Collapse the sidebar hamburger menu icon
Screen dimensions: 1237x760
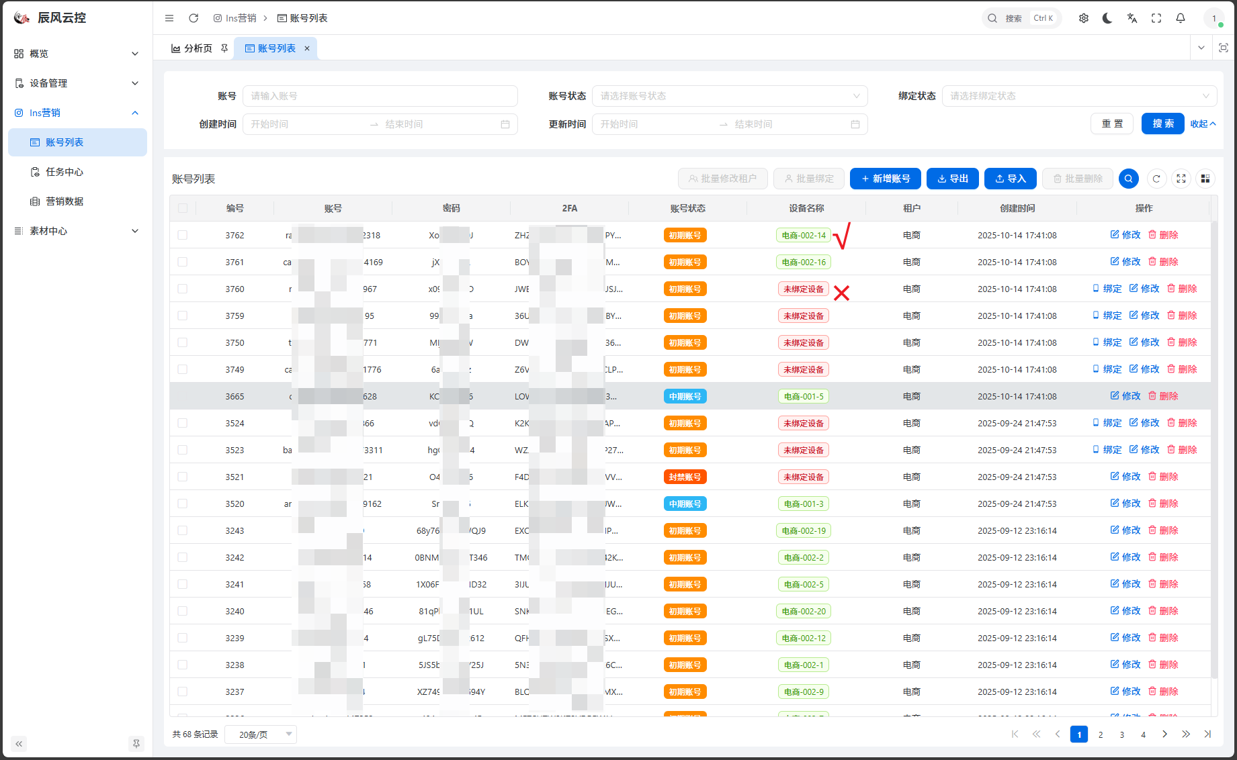click(169, 18)
